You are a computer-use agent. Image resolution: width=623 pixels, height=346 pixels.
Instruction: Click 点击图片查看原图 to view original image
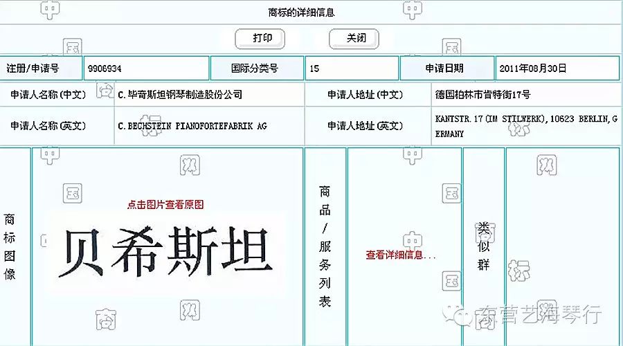pyautogui.click(x=165, y=205)
